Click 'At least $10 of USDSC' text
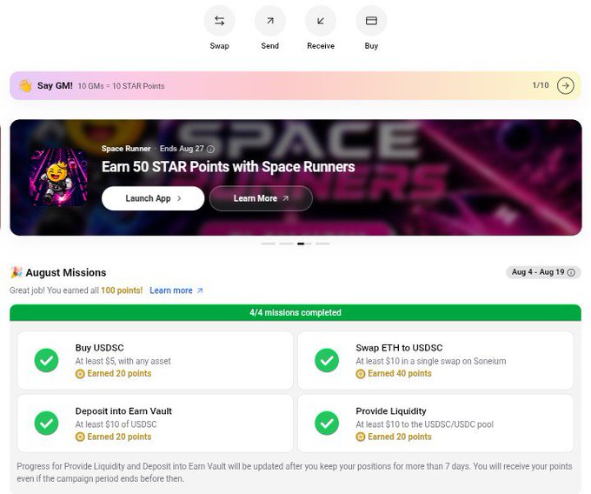This screenshot has height=494, width=591. click(116, 424)
